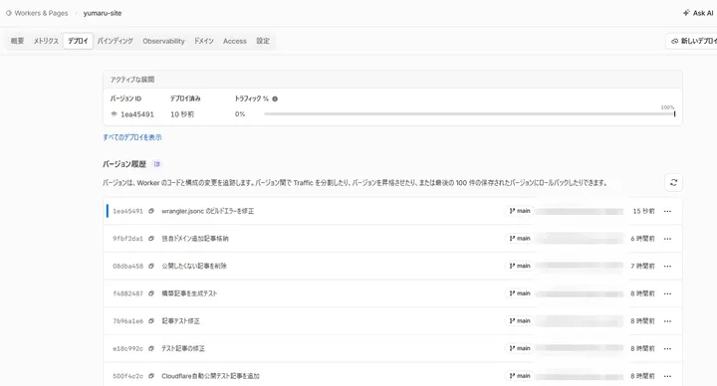Click yumaru-site breadcrumb

pos(103,13)
